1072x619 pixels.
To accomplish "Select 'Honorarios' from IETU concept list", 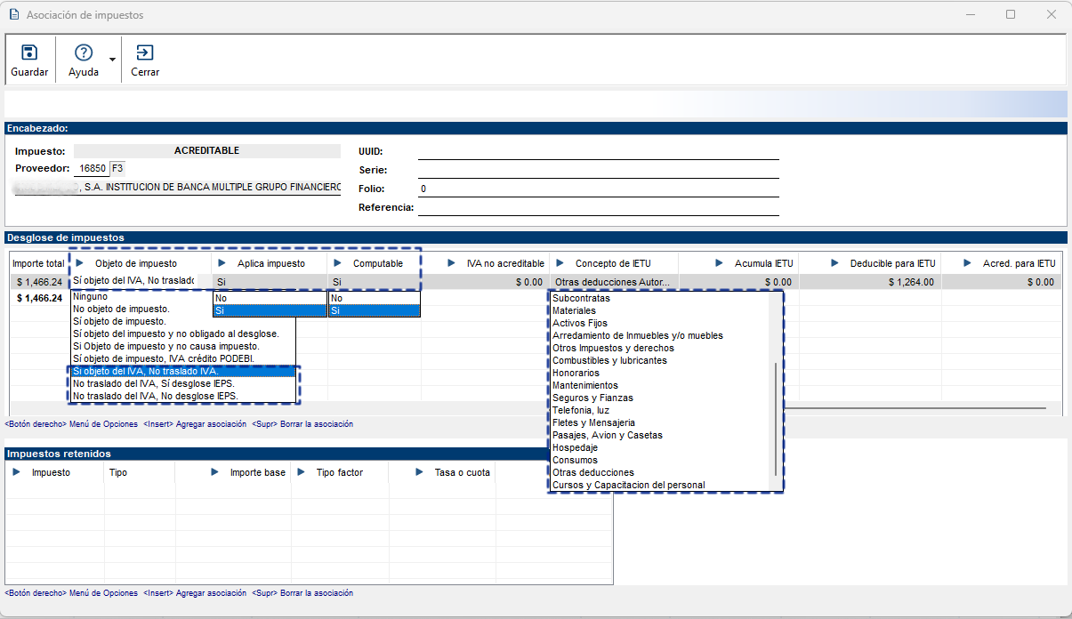I will tap(575, 374).
